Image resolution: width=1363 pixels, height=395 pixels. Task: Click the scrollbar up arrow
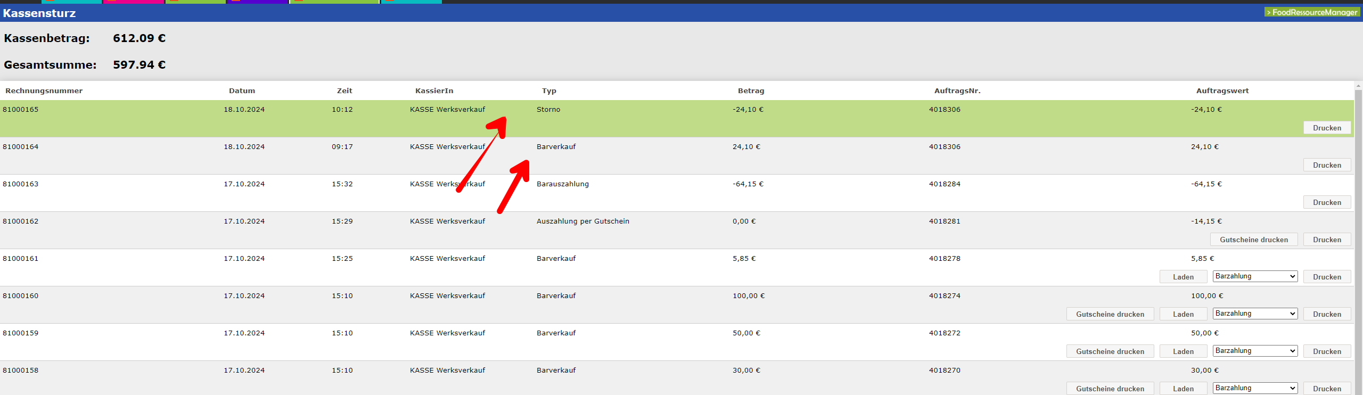click(1358, 85)
